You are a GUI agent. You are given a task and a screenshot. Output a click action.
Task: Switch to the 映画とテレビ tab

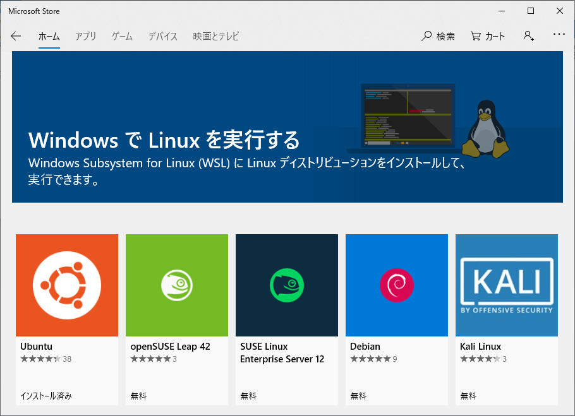pyautogui.click(x=216, y=36)
